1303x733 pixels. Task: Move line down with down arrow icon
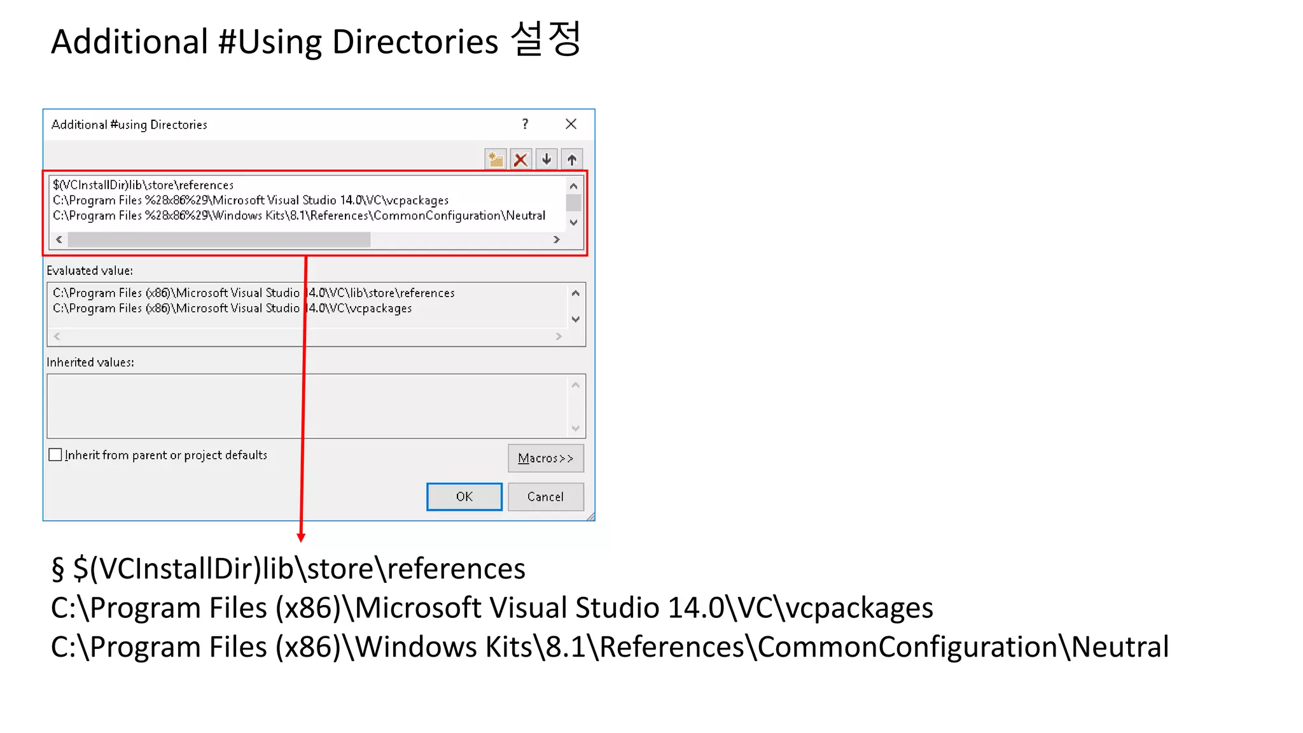[x=547, y=159]
